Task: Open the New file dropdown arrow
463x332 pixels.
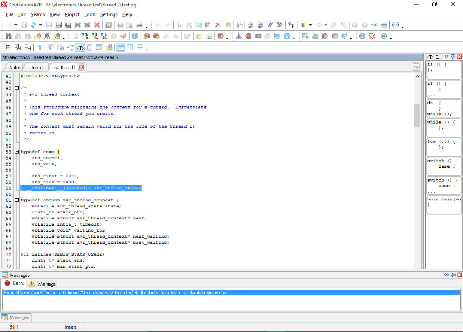Action: pyautogui.click(x=16, y=25)
